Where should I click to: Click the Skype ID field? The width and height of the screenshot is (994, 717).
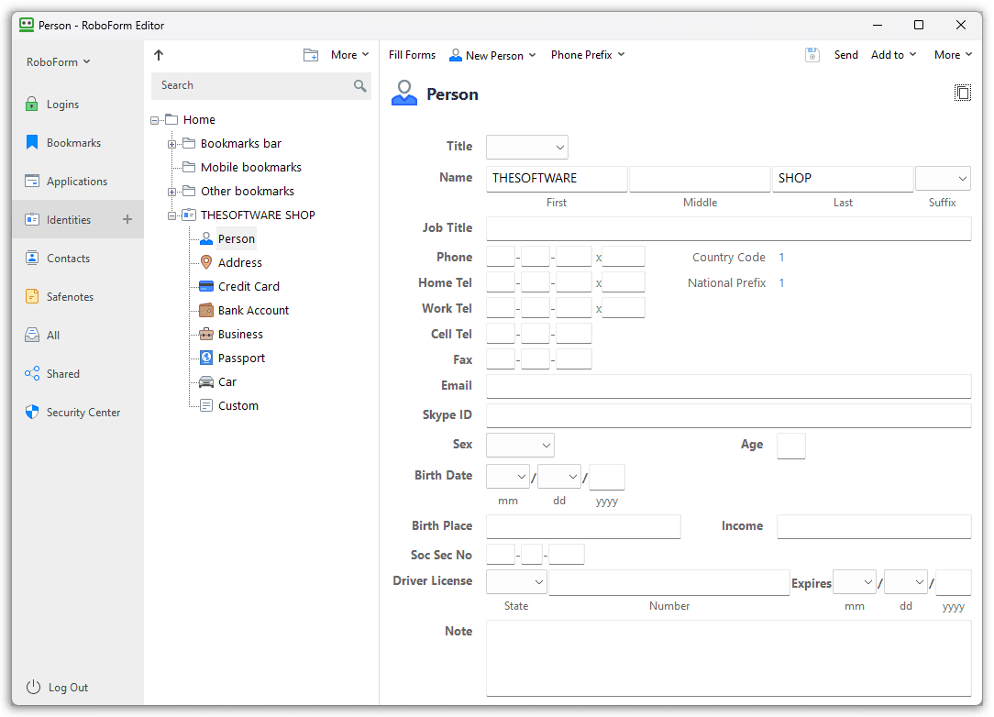728,415
